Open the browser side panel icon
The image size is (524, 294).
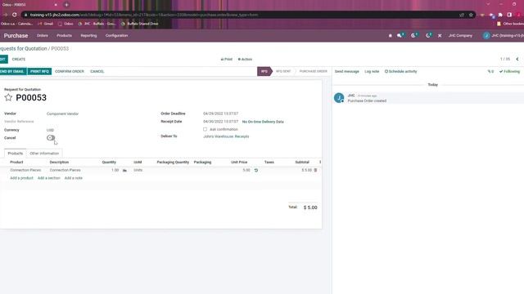(x=509, y=15)
